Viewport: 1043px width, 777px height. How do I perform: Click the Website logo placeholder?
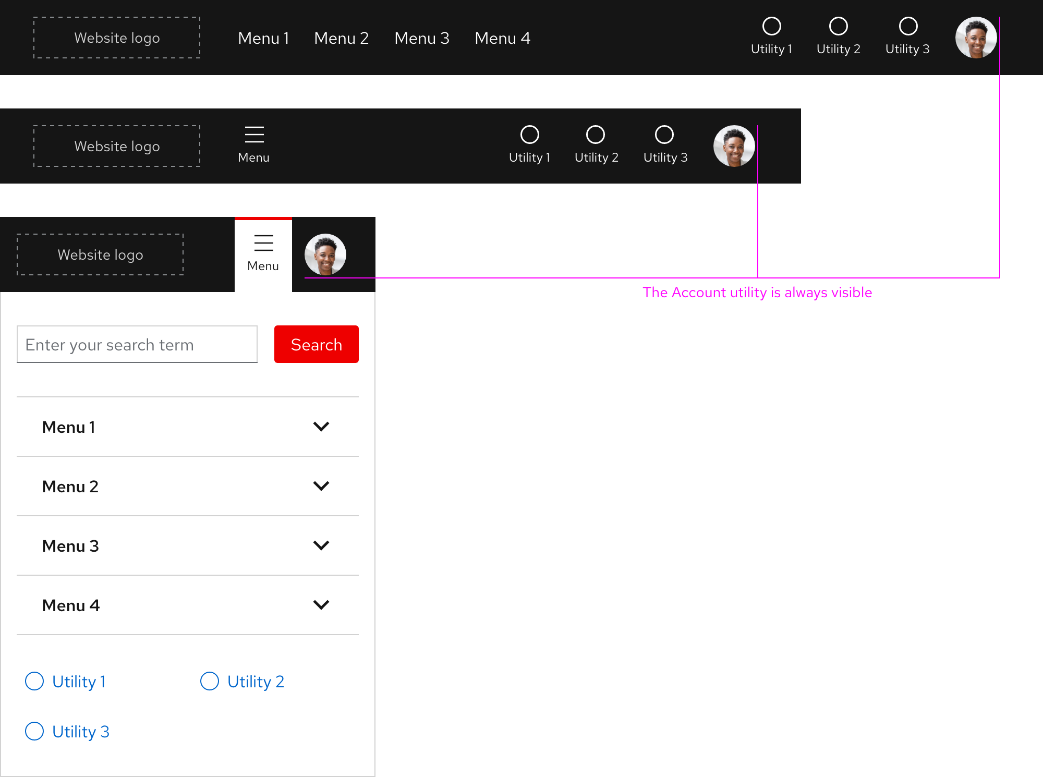click(x=117, y=38)
